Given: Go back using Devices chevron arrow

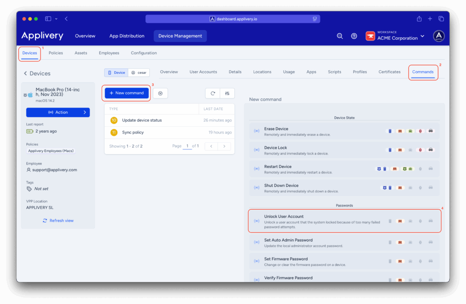Looking at the screenshot, I should pyautogui.click(x=25, y=73).
